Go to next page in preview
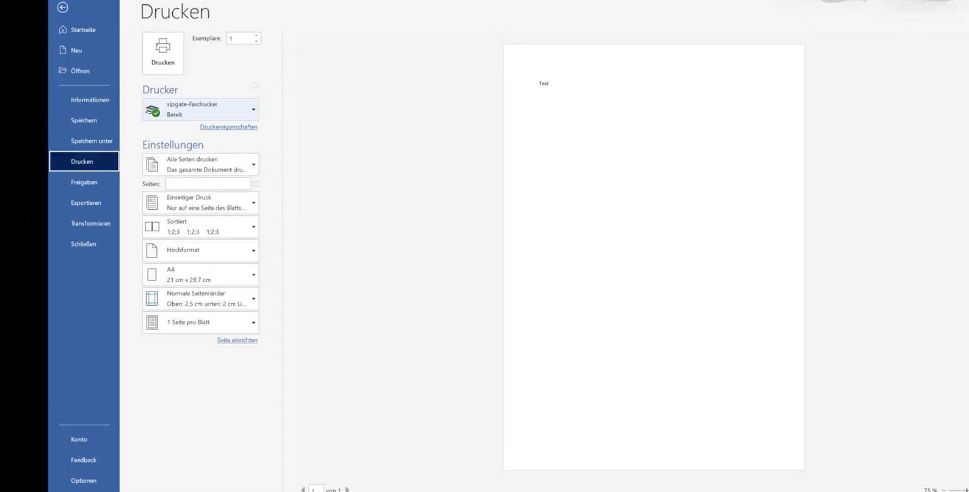969x492 pixels. click(348, 489)
